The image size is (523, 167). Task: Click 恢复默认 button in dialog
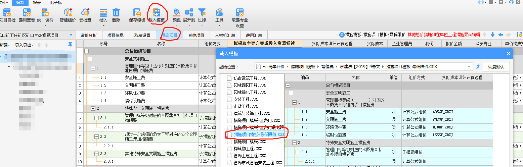[496, 67]
